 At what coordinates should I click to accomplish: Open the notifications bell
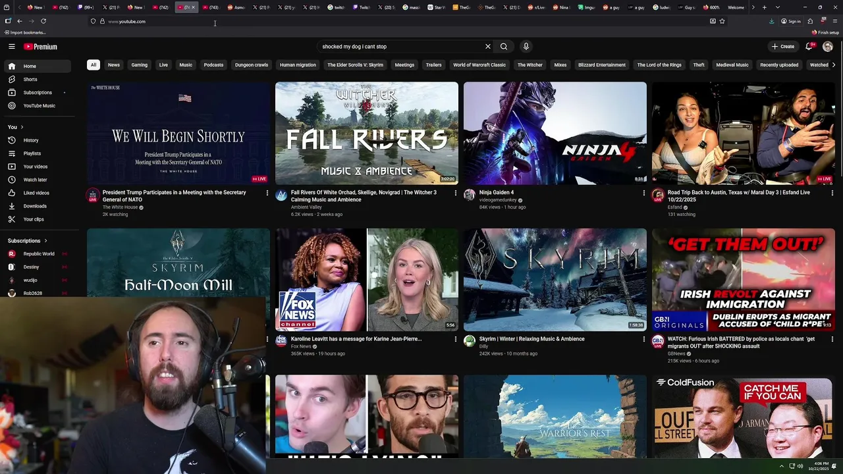click(x=809, y=47)
